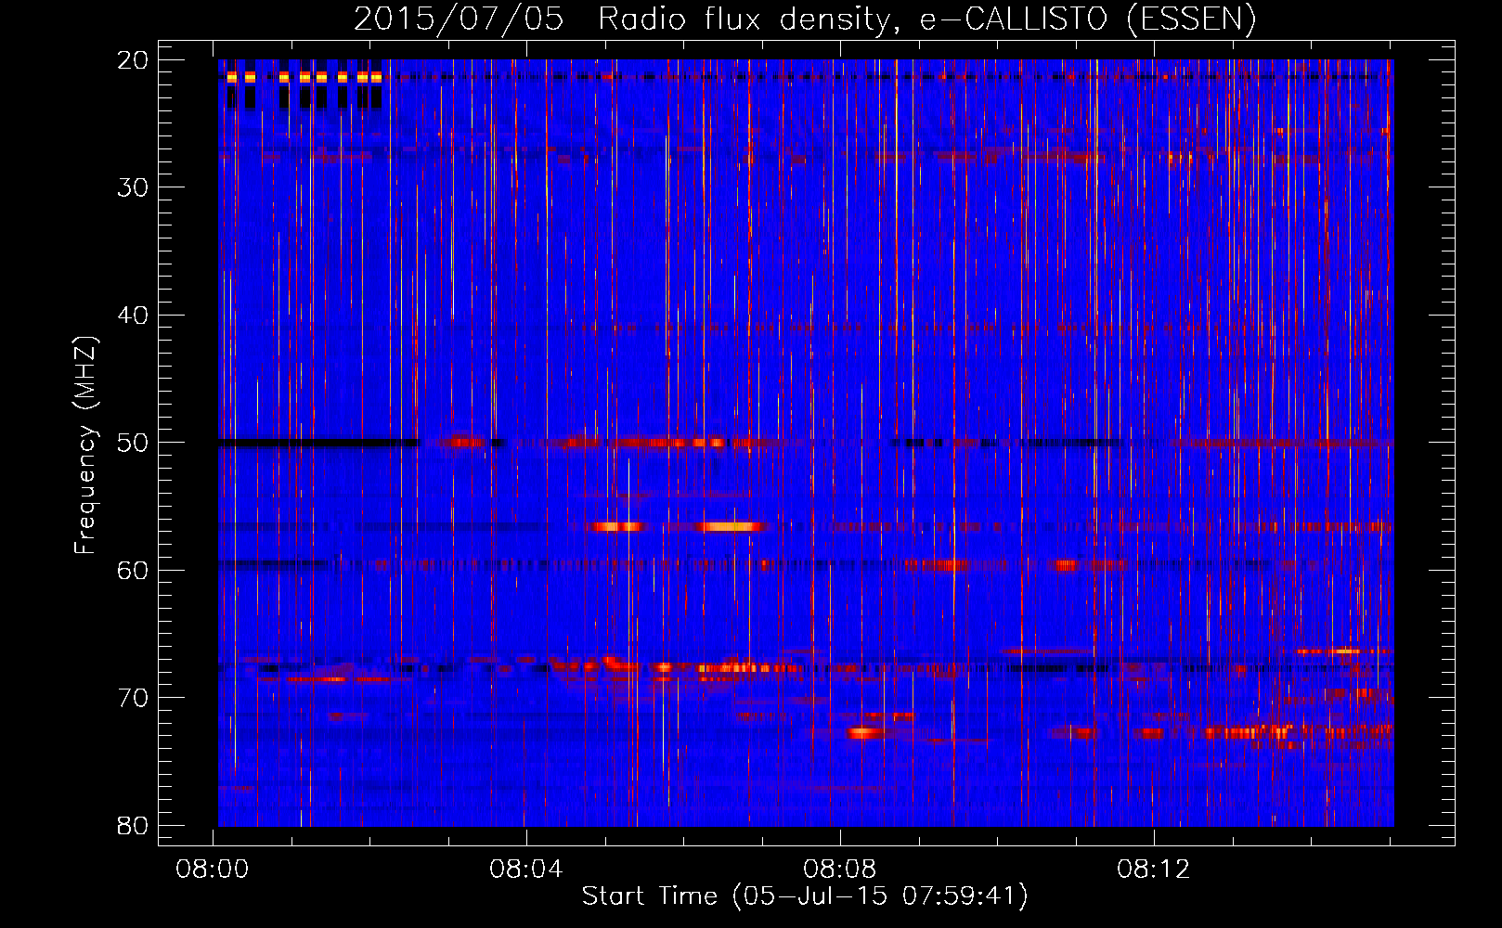Click the 60 frequency tick label

tap(133, 570)
